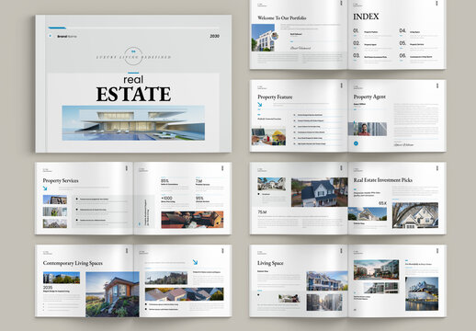Click index entry number 03.

point(357,55)
